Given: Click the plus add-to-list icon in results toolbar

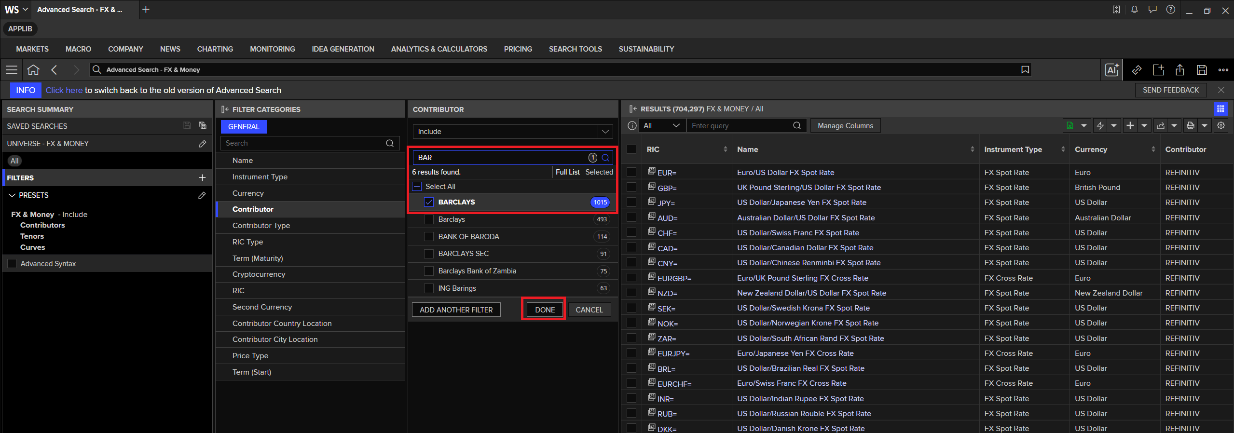Looking at the screenshot, I should (1130, 126).
